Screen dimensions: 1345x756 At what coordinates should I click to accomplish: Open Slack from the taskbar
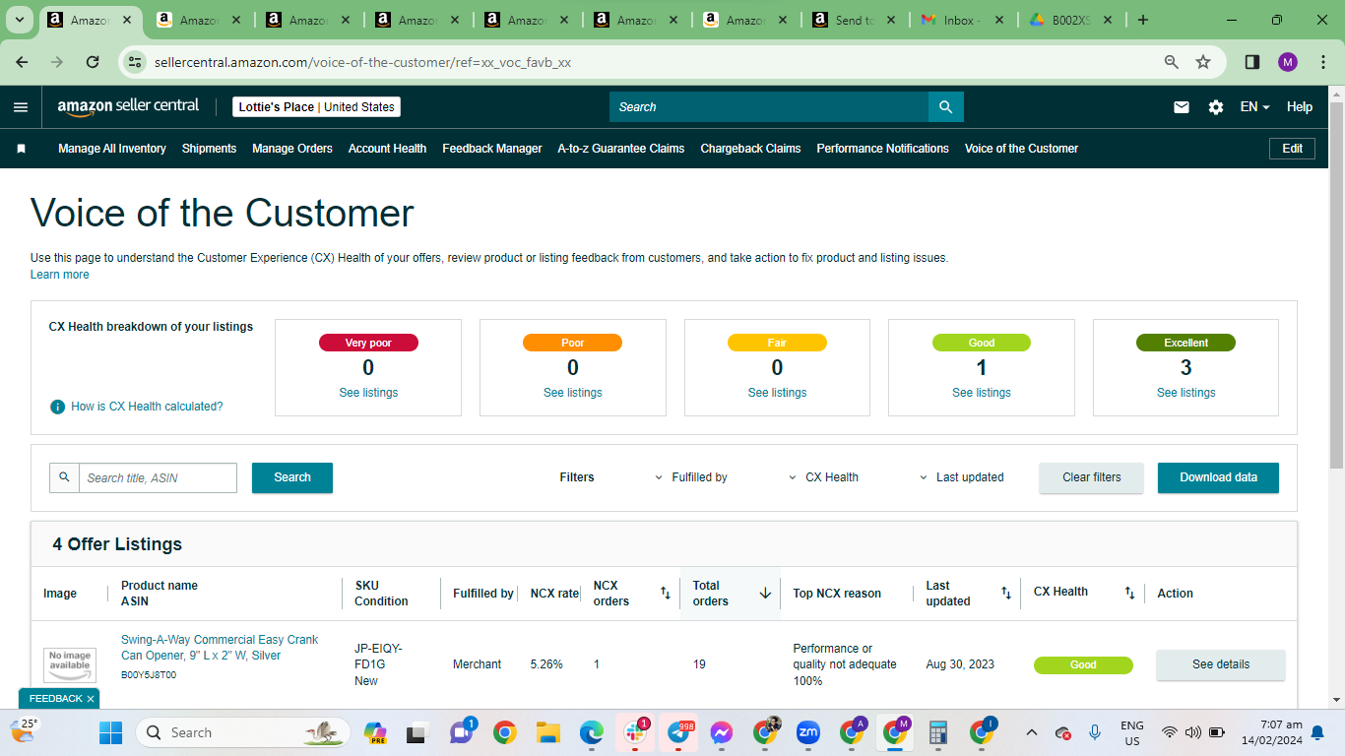click(635, 732)
